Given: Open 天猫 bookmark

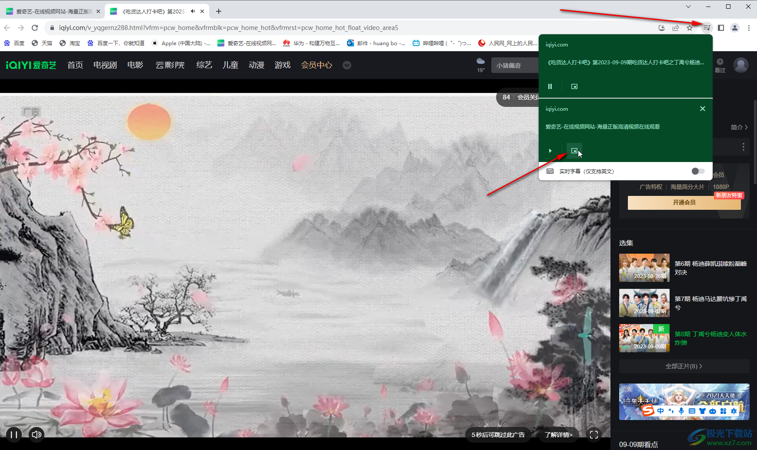Looking at the screenshot, I should 42,43.
